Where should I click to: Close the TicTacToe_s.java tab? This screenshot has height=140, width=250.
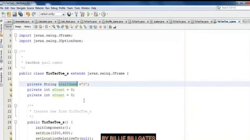[239, 22]
